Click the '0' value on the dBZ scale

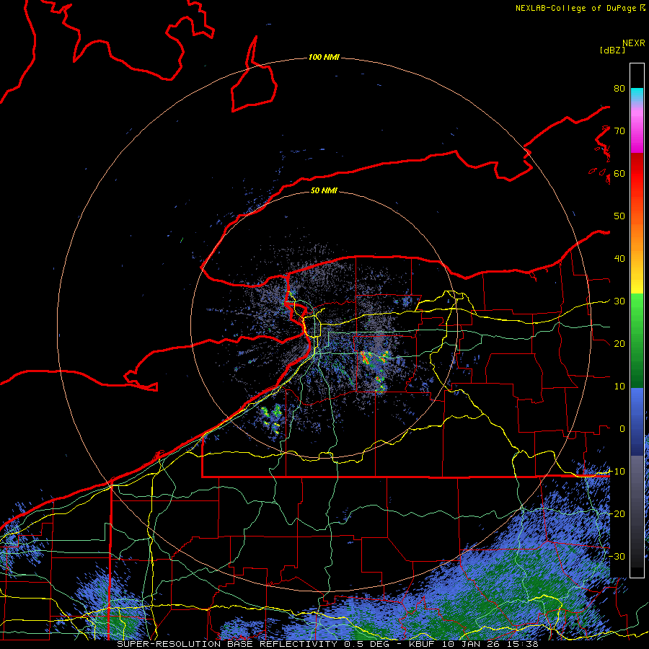point(622,429)
